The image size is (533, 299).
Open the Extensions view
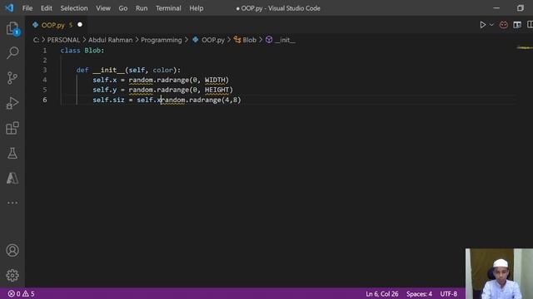(x=12, y=128)
